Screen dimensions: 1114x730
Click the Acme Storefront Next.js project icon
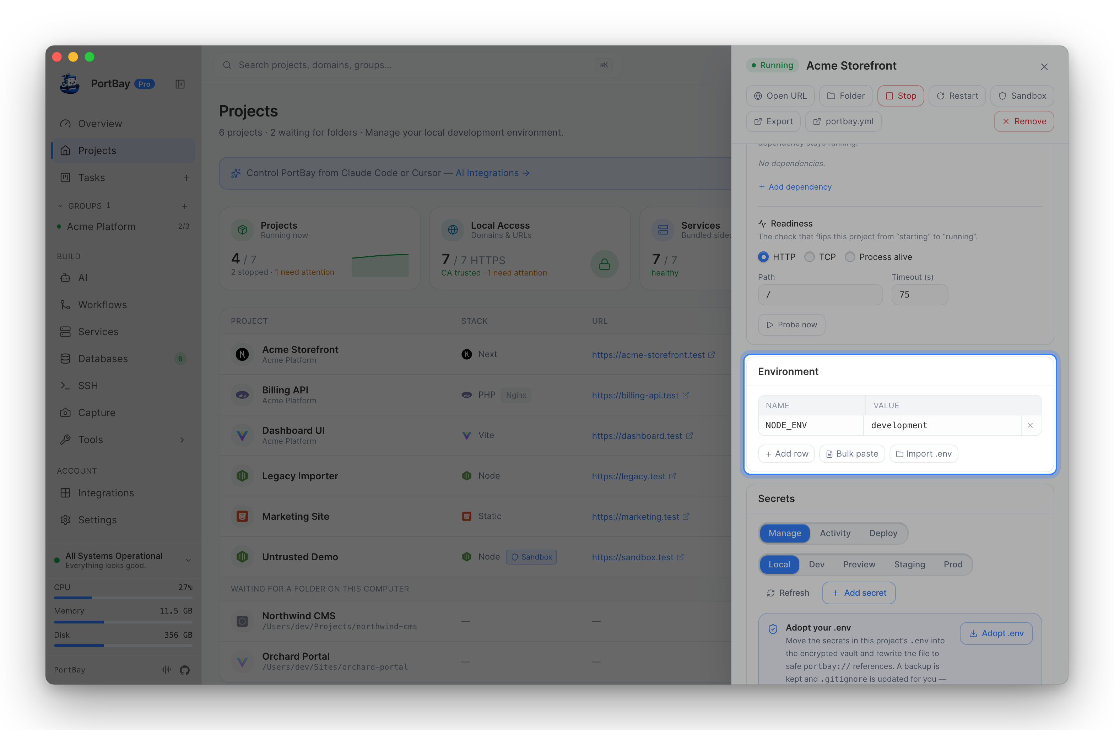tap(242, 354)
